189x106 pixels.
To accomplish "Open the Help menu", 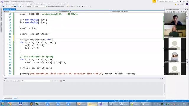I will 65,4.
